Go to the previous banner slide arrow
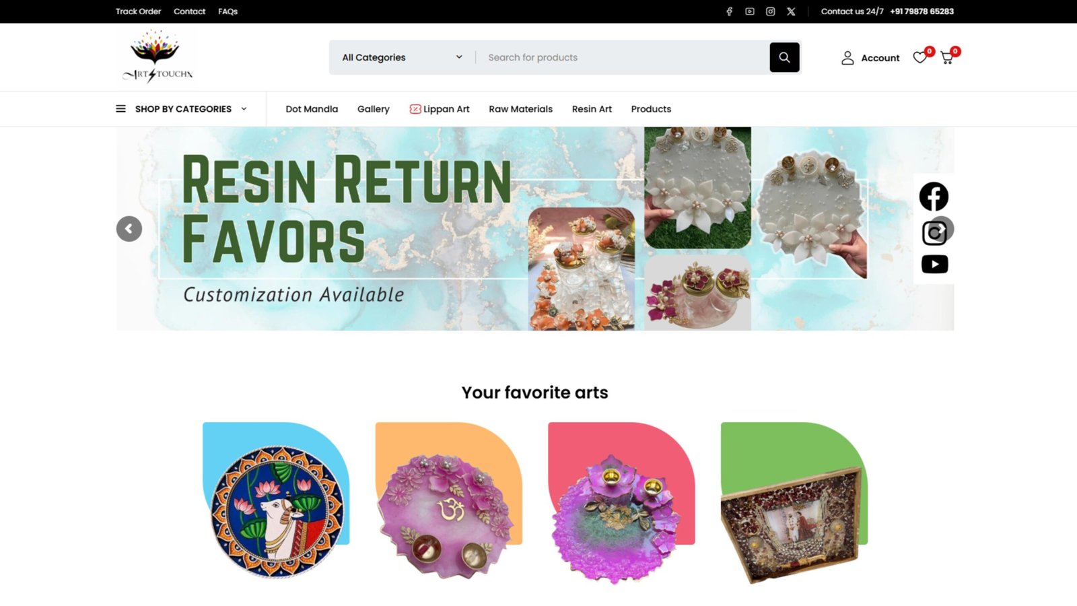This screenshot has width=1077, height=606. (129, 229)
